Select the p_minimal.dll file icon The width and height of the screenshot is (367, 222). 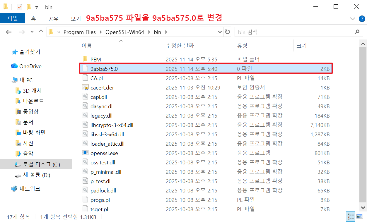point(85,172)
